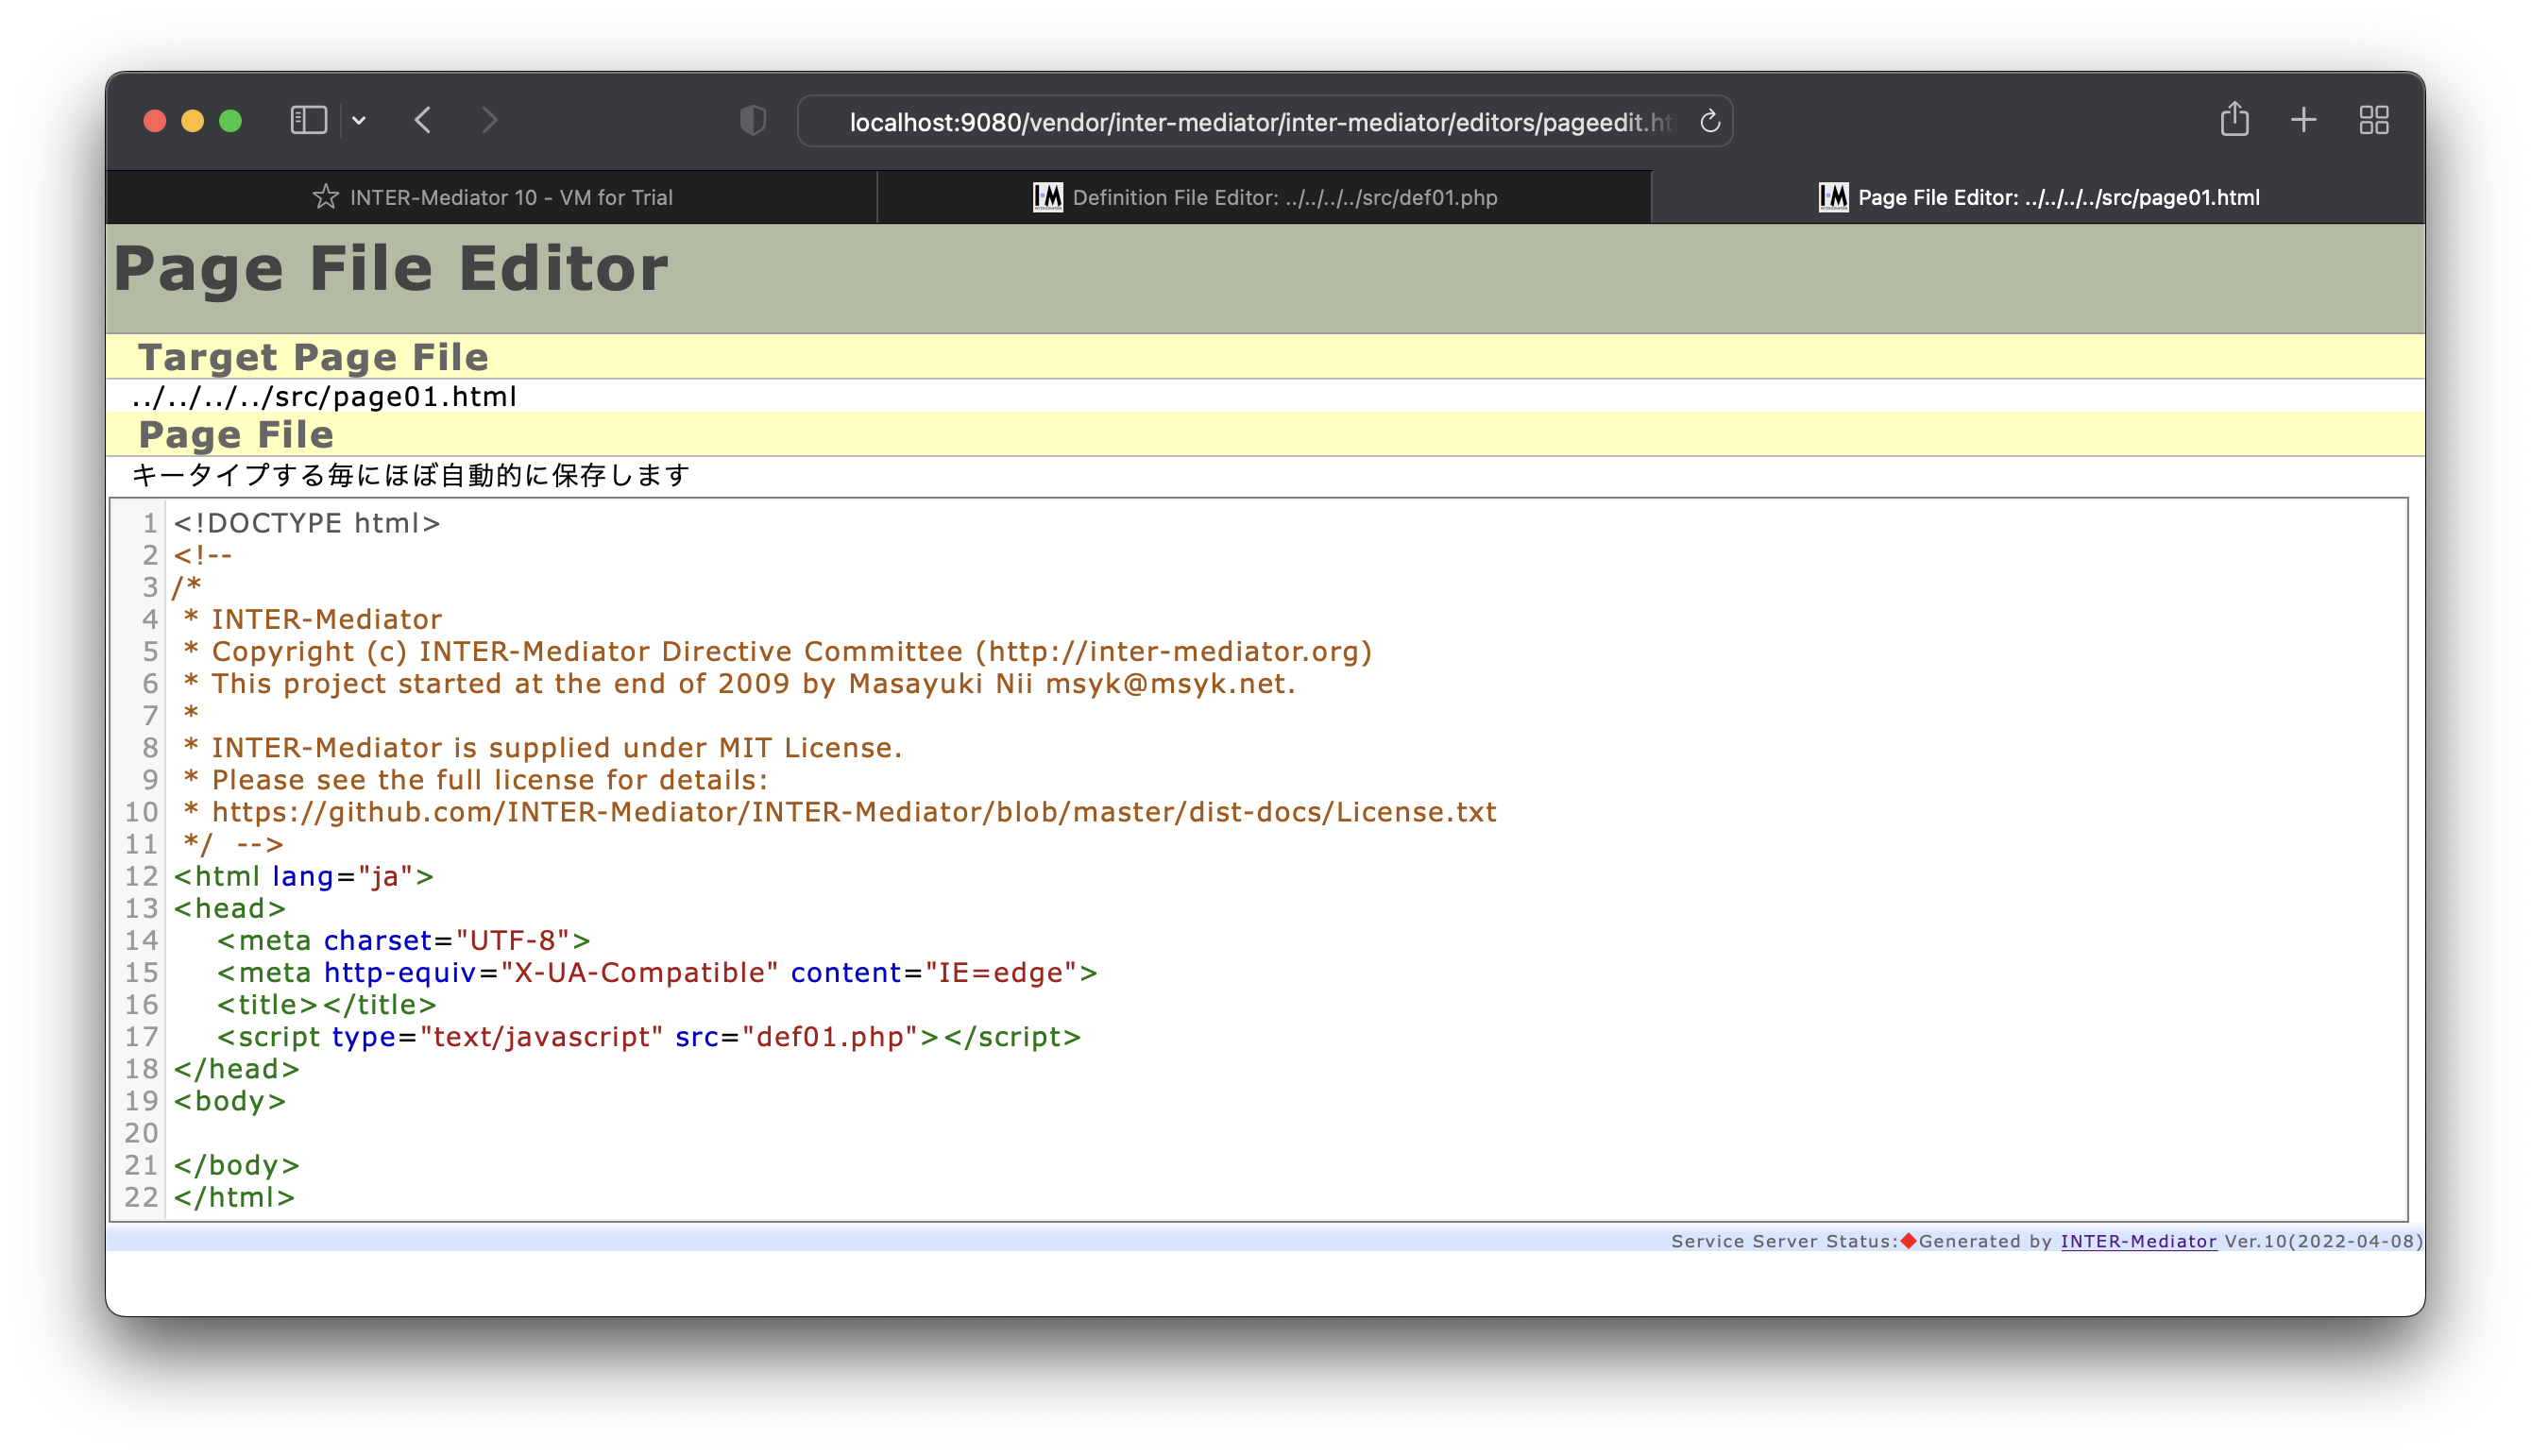Click the Ver.10(2022-04-08) footer text

pyautogui.click(x=2323, y=1241)
